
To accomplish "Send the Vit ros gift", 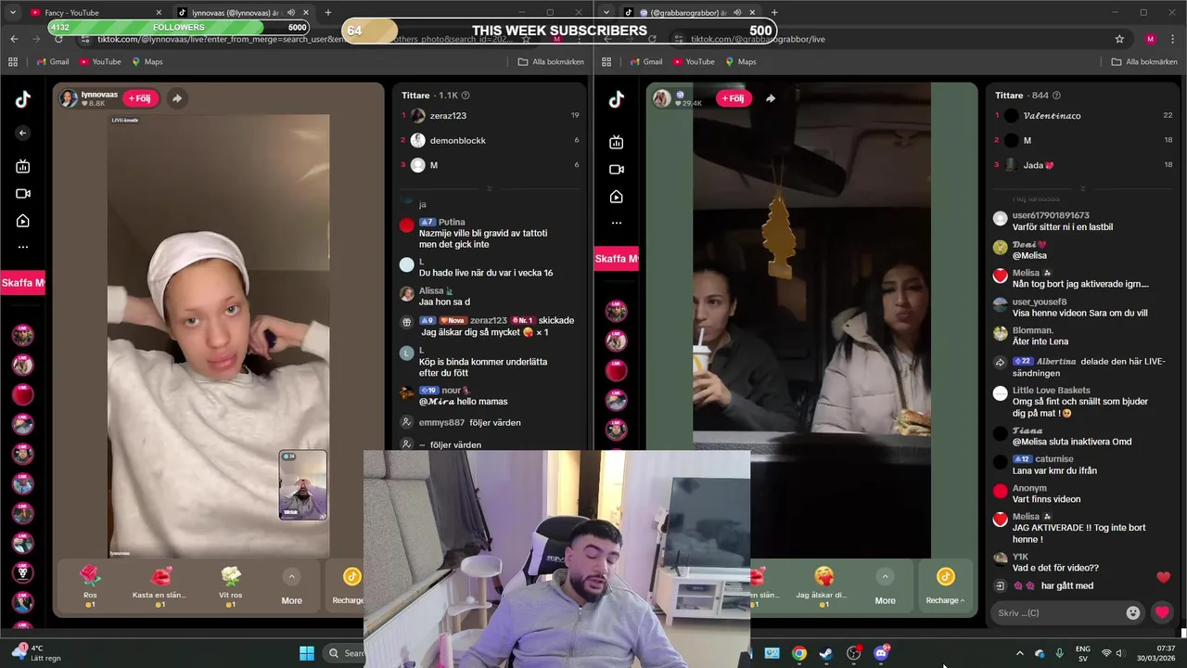I will (231, 584).
